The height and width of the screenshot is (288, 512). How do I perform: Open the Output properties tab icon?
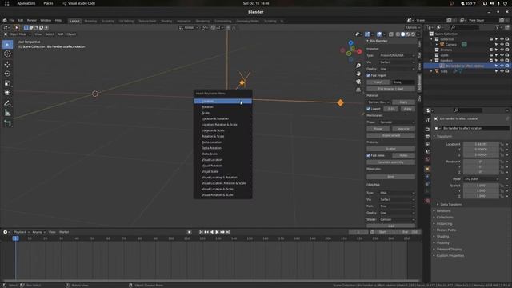427,137
